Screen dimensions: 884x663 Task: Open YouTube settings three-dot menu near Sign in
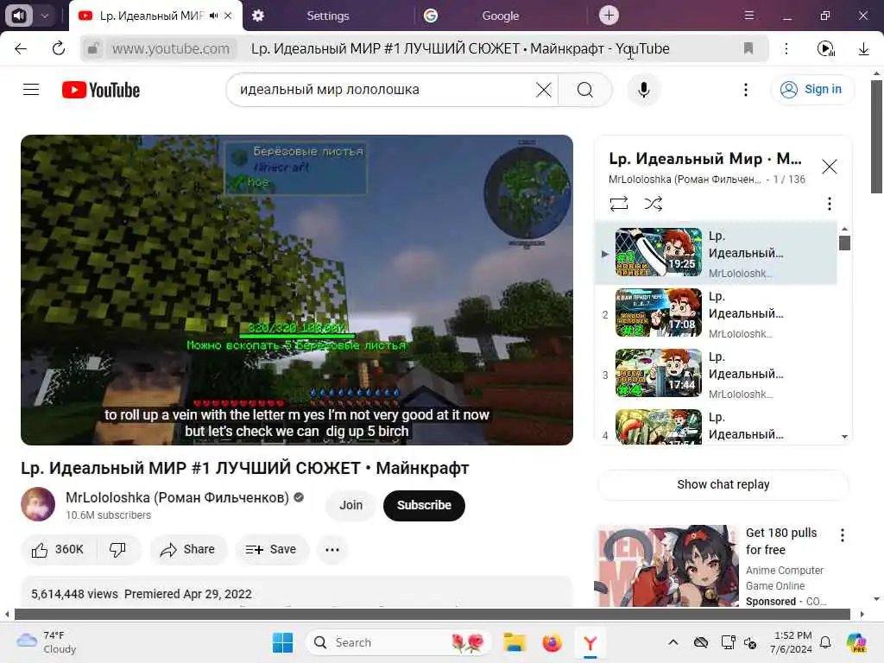(x=745, y=90)
